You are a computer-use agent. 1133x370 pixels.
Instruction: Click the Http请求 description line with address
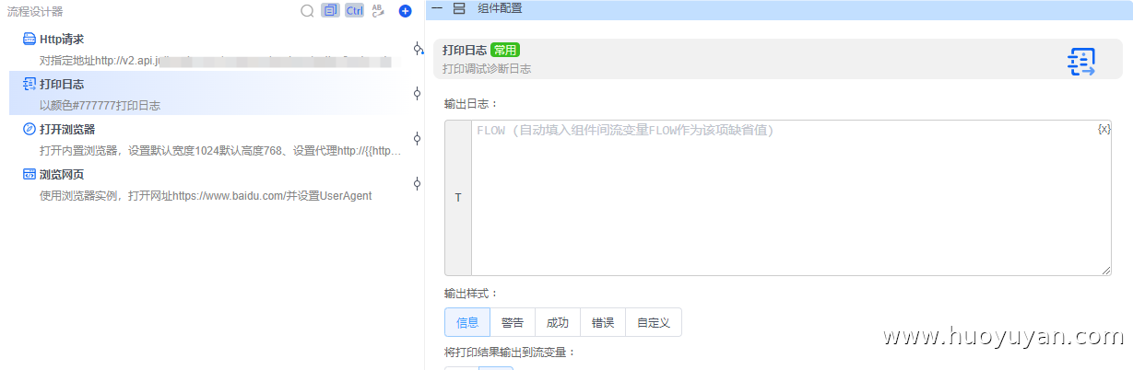coord(215,61)
